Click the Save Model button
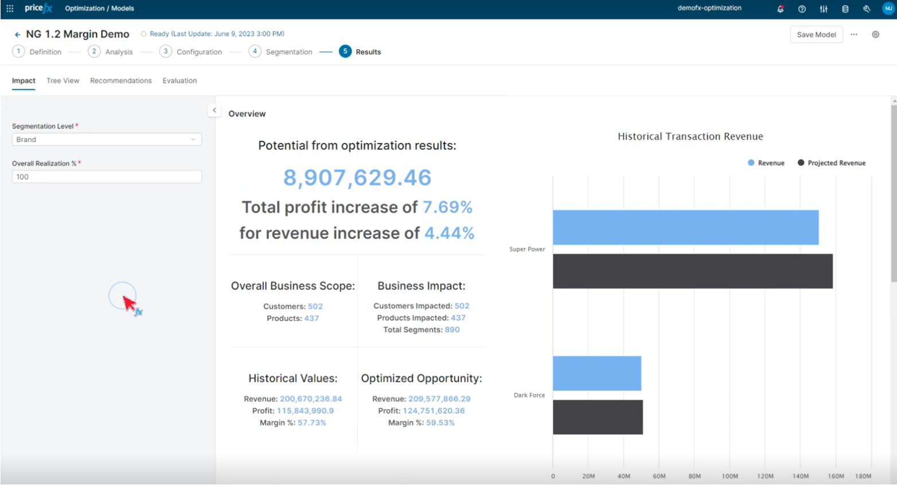Image resolution: width=897 pixels, height=485 pixels. pyautogui.click(x=816, y=34)
